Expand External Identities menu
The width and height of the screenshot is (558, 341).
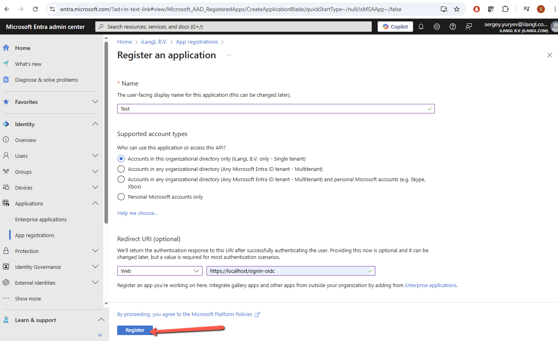click(95, 283)
